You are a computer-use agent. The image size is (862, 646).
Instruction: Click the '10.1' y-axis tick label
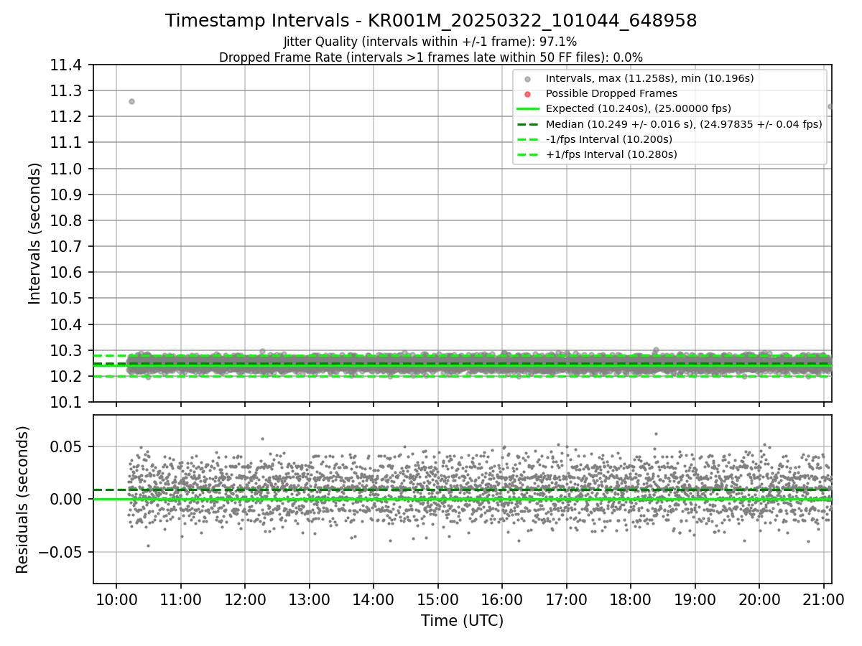tap(65, 402)
